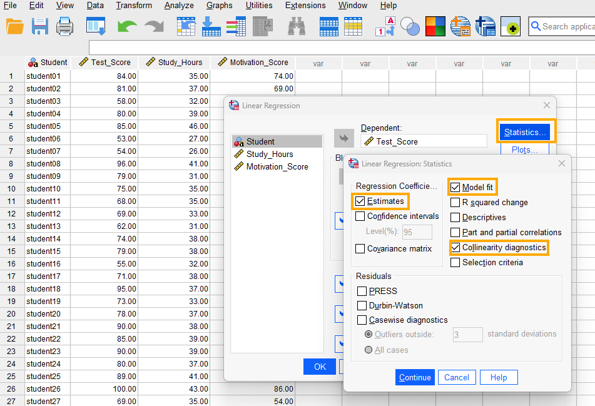
Task: Check the Descriptives option
Action: point(455,218)
